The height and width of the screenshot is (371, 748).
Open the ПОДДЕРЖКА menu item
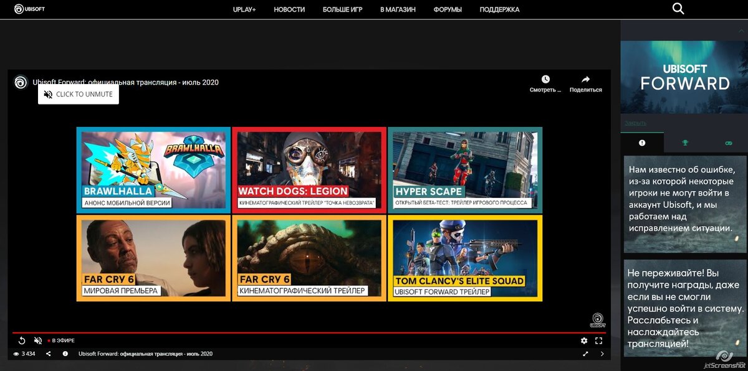[499, 9]
